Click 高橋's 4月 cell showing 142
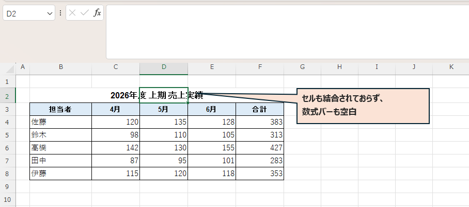Viewport: 469px width, 207px height. pyautogui.click(x=116, y=148)
